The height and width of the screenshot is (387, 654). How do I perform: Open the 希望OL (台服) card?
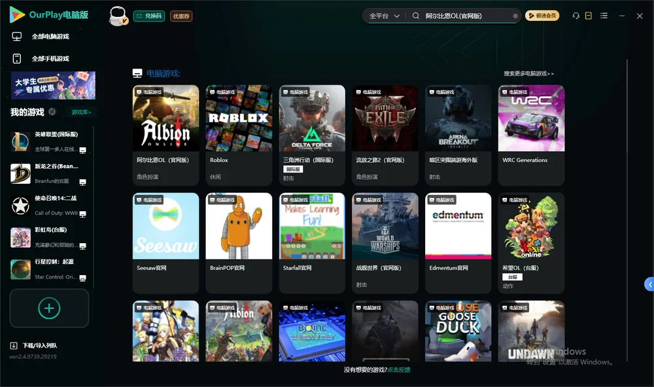click(x=531, y=243)
